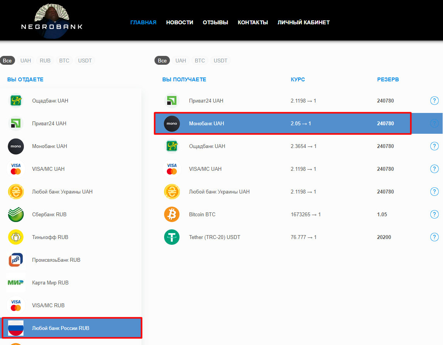Choose Сбербанк RUB label to give

(49, 214)
